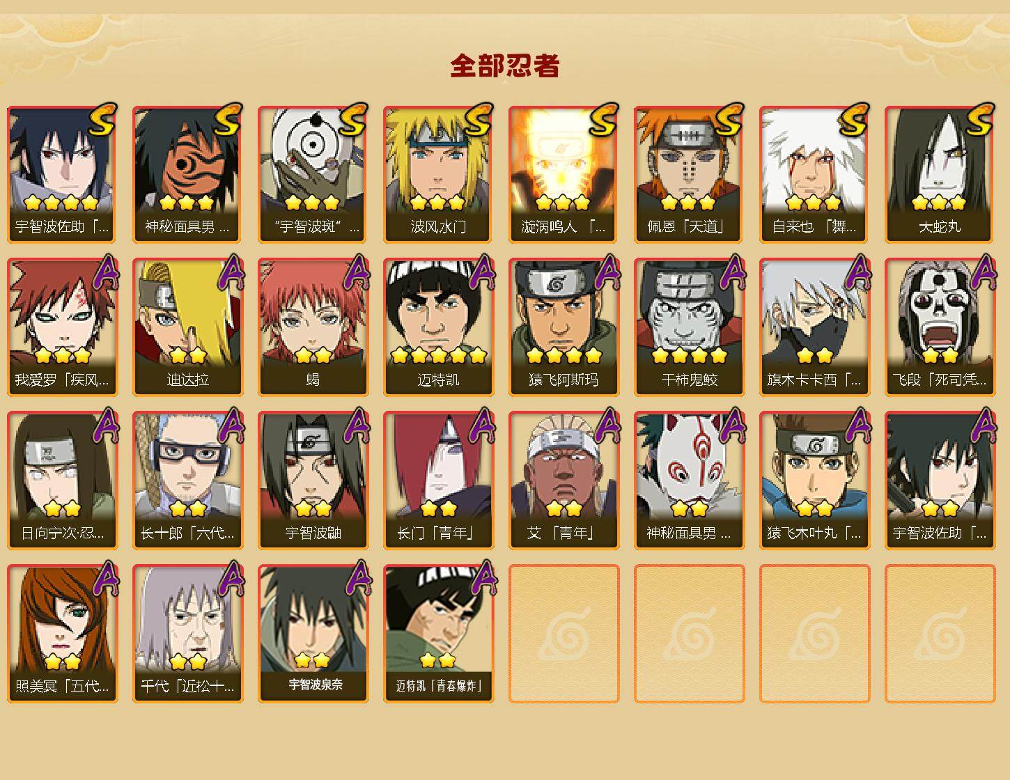
Task: Click the first empty ninja slot
Action: click(x=564, y=634)
